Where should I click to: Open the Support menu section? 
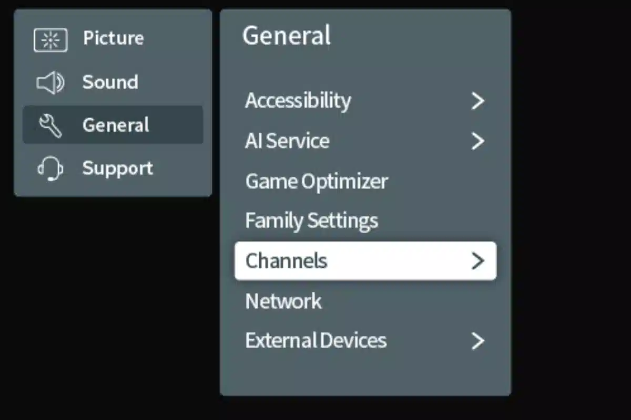tap(117, 168)
